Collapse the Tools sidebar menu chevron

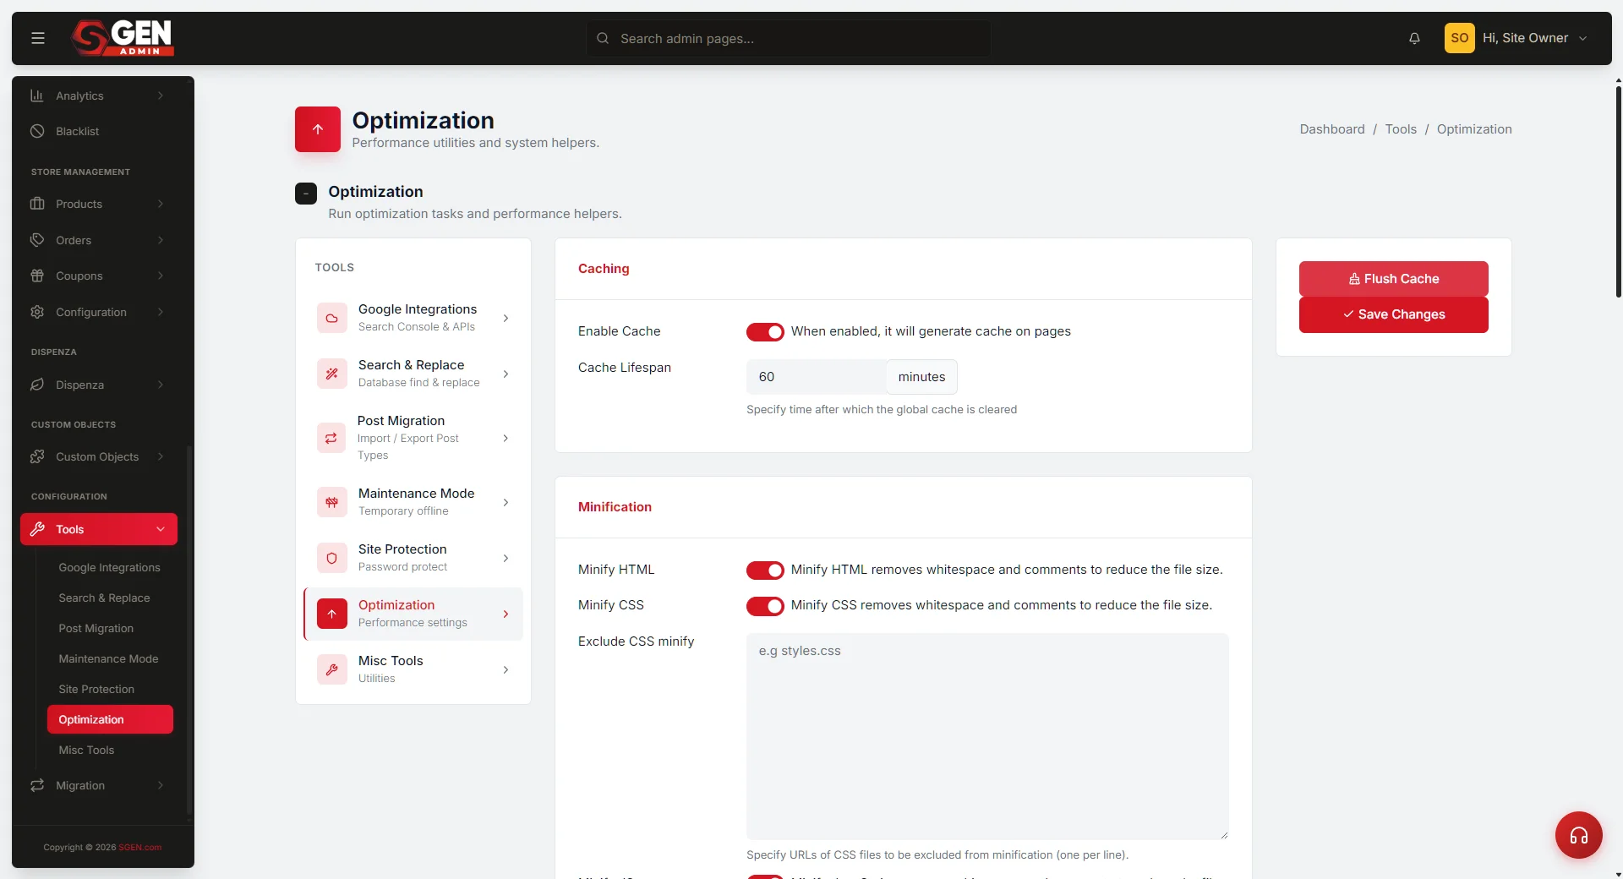161,529
